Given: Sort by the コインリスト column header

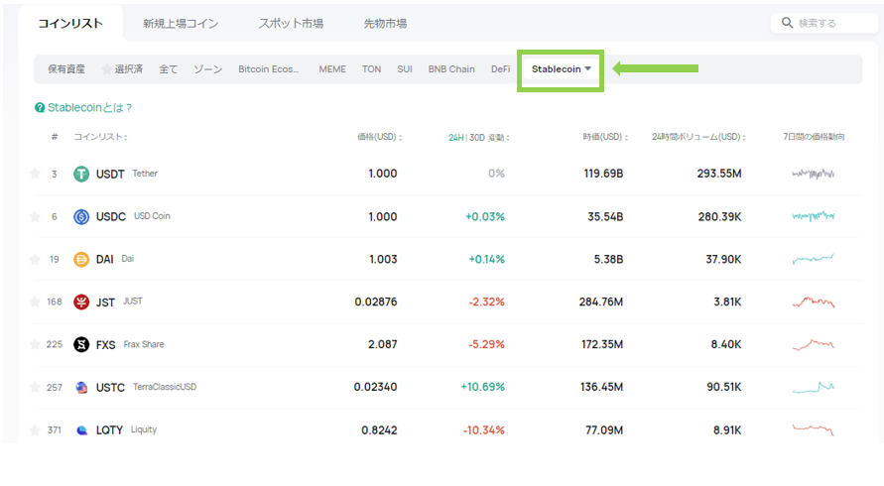Looking at the screenshot, I should [101, 137].
